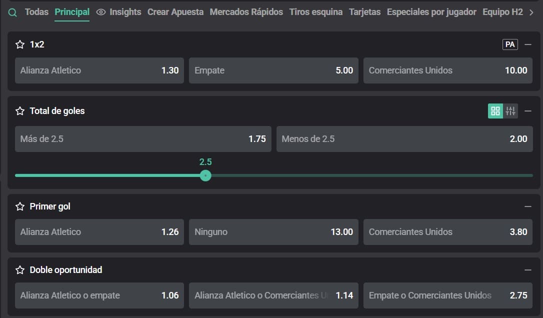
Task: Click the 2.5 goals slider handle
Action: [205, 175]
